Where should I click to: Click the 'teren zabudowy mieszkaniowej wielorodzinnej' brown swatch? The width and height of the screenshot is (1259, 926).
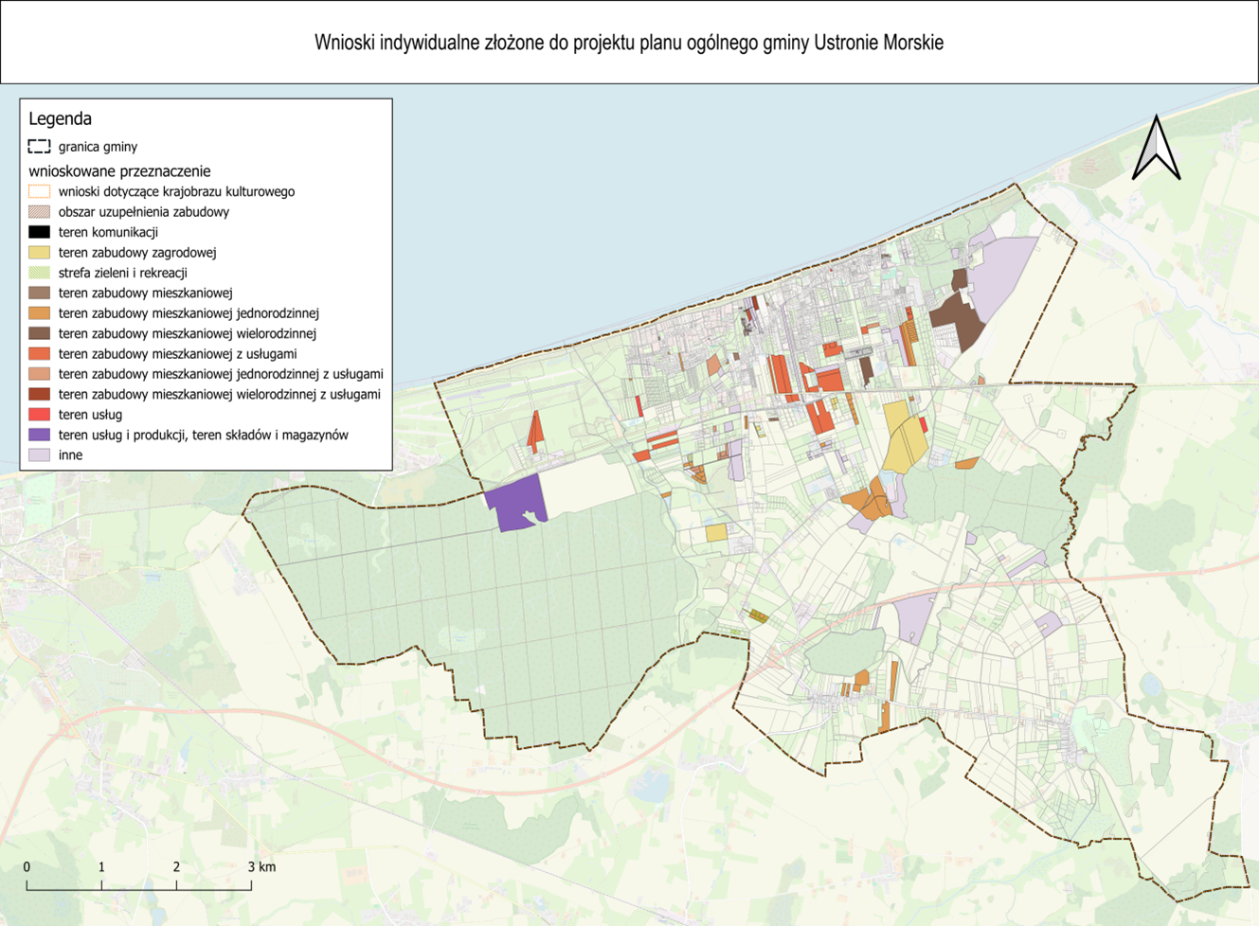point(39,333)
